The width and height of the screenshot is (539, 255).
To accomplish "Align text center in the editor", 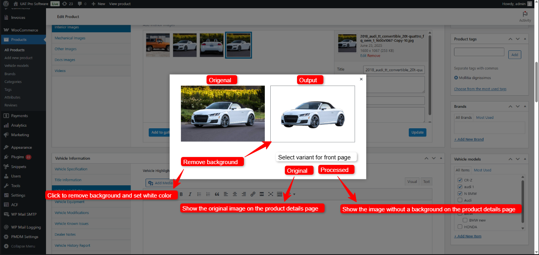I will pos(235,194).
